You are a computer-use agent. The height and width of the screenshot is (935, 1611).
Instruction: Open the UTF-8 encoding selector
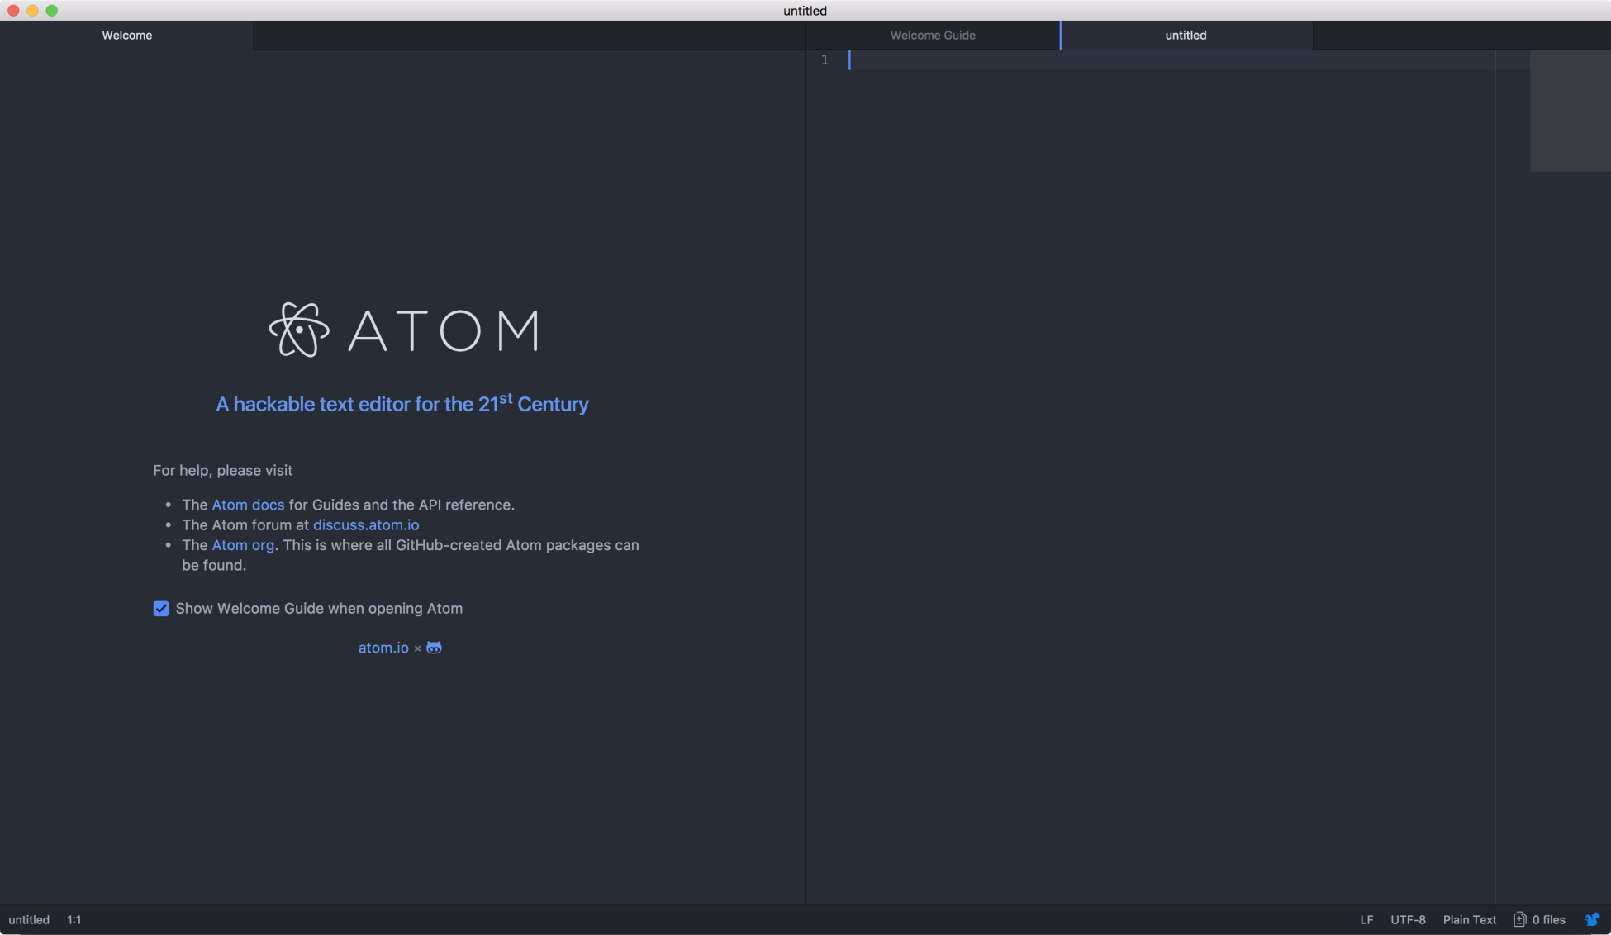point(1408,919)
